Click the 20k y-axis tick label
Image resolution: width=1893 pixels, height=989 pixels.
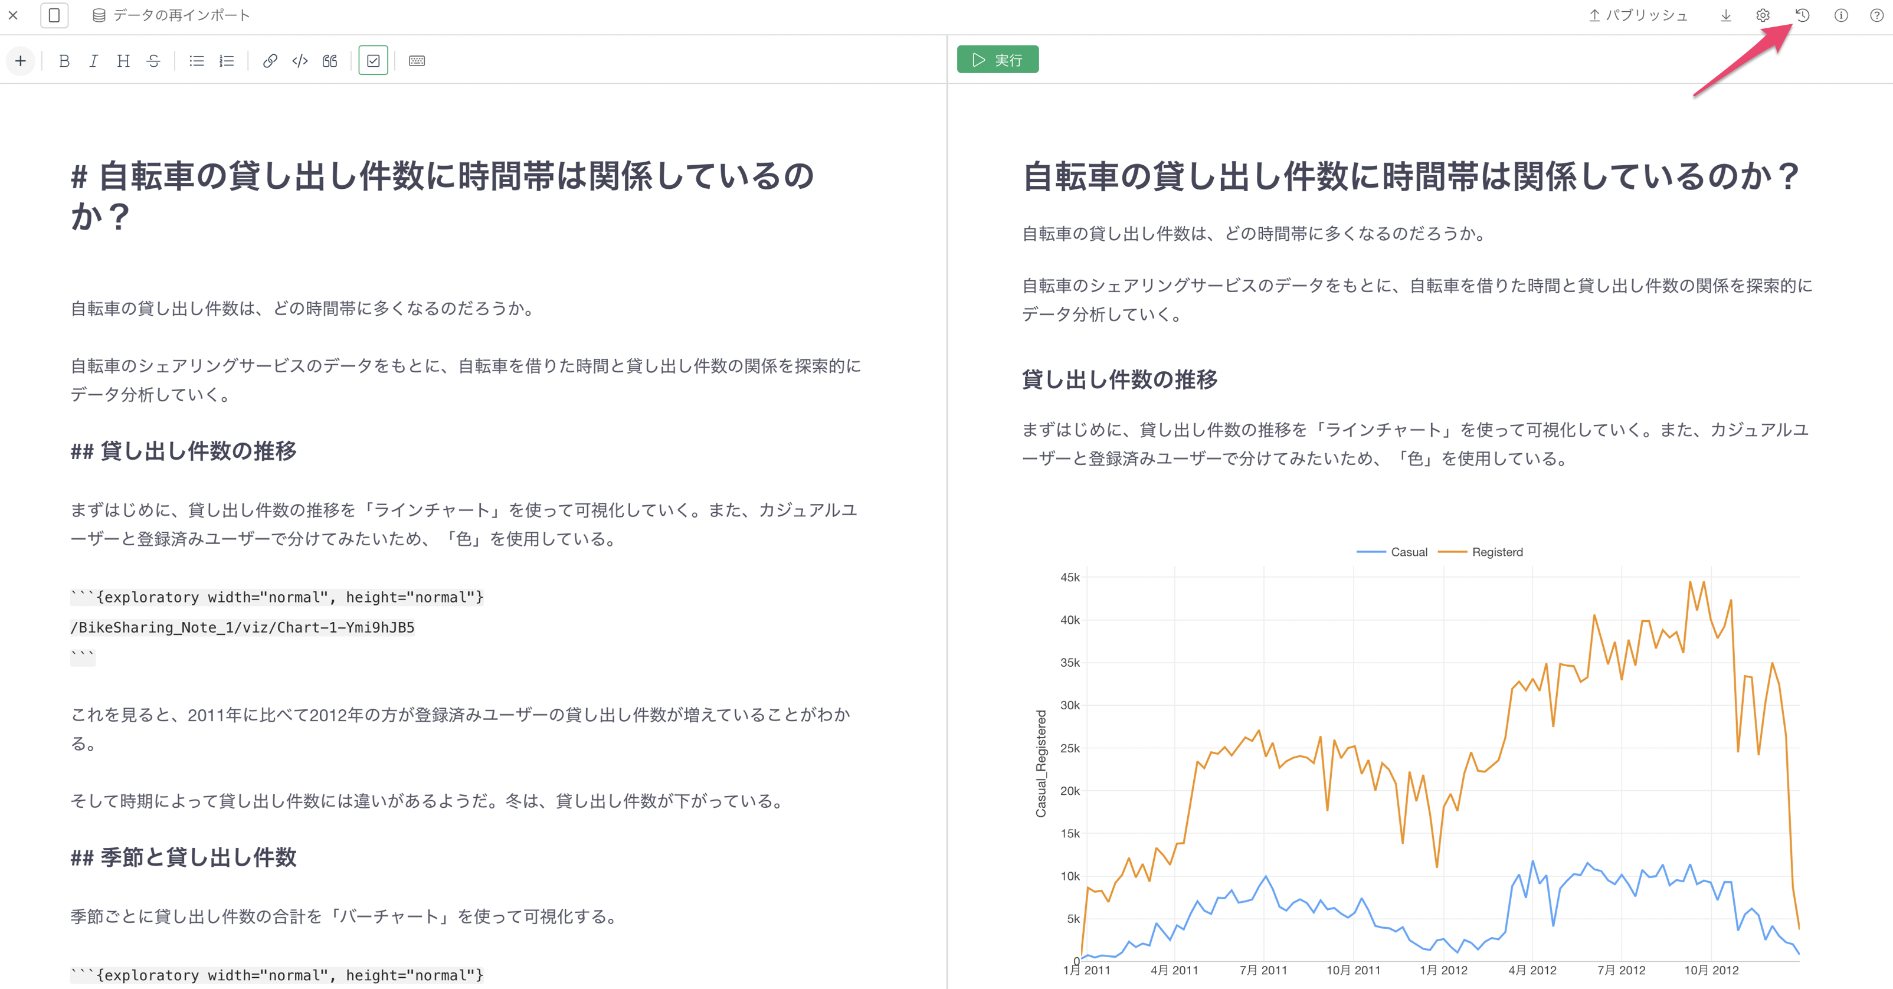click(1070, 791)
